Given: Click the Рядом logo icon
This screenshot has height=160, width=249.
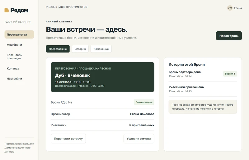Looking at the screenshot, I should coord(7,10).
